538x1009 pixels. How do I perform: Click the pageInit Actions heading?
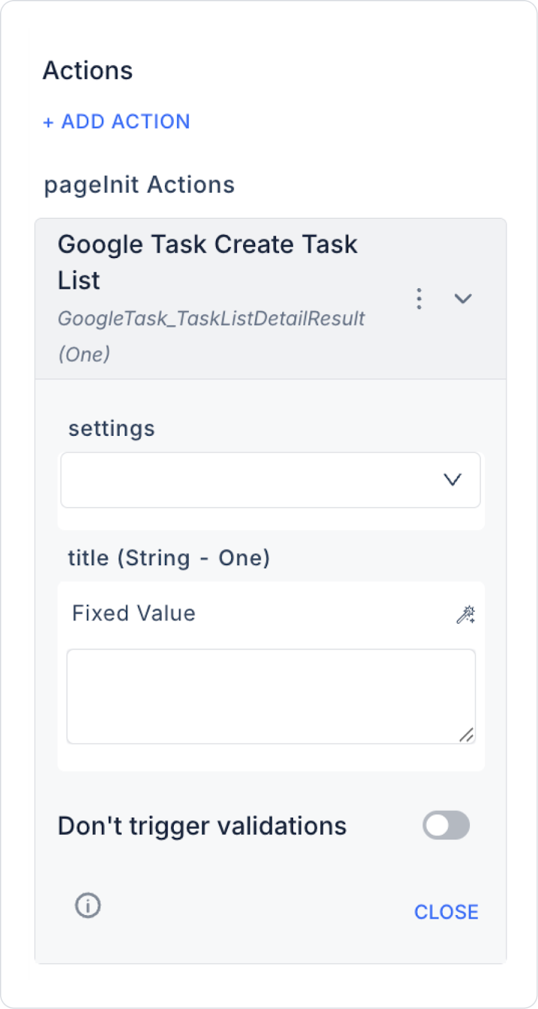(x=139, y=185)
